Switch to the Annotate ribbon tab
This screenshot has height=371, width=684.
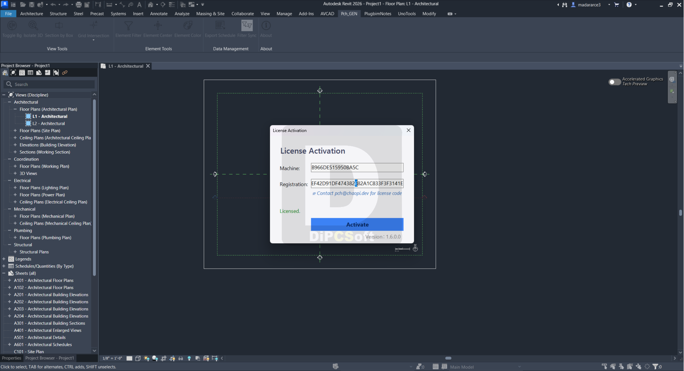tap(159, 14)
